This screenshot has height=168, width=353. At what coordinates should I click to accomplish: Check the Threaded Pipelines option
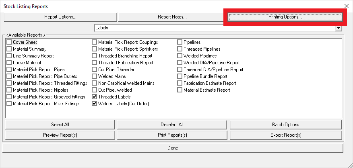click(180, 49)
